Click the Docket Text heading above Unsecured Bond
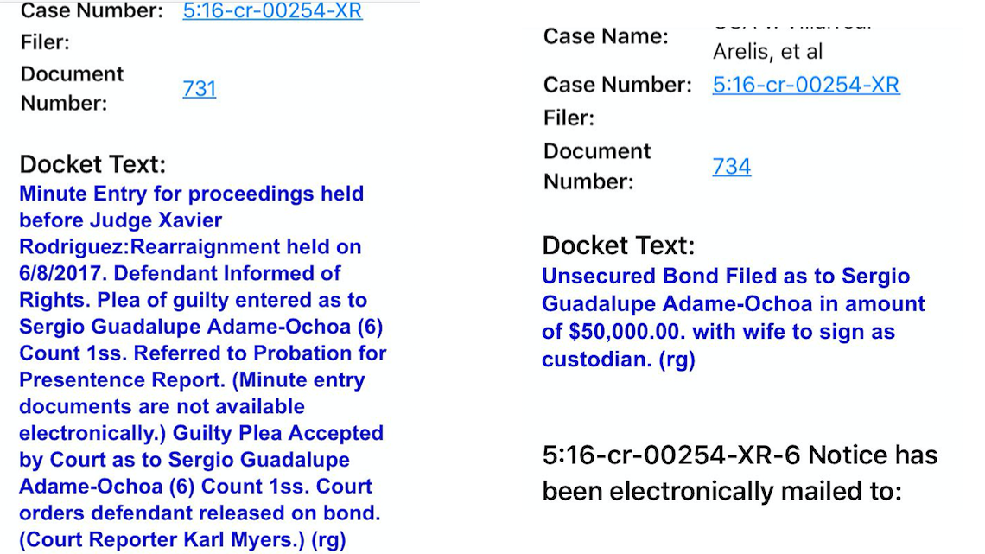The width and height of the screenshot is (985, 554). point(618,245)
